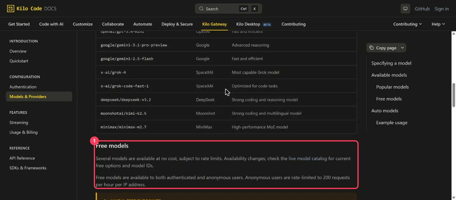
Task: Open the Contributing dropdown at top right
Action: tap(407, 24)
